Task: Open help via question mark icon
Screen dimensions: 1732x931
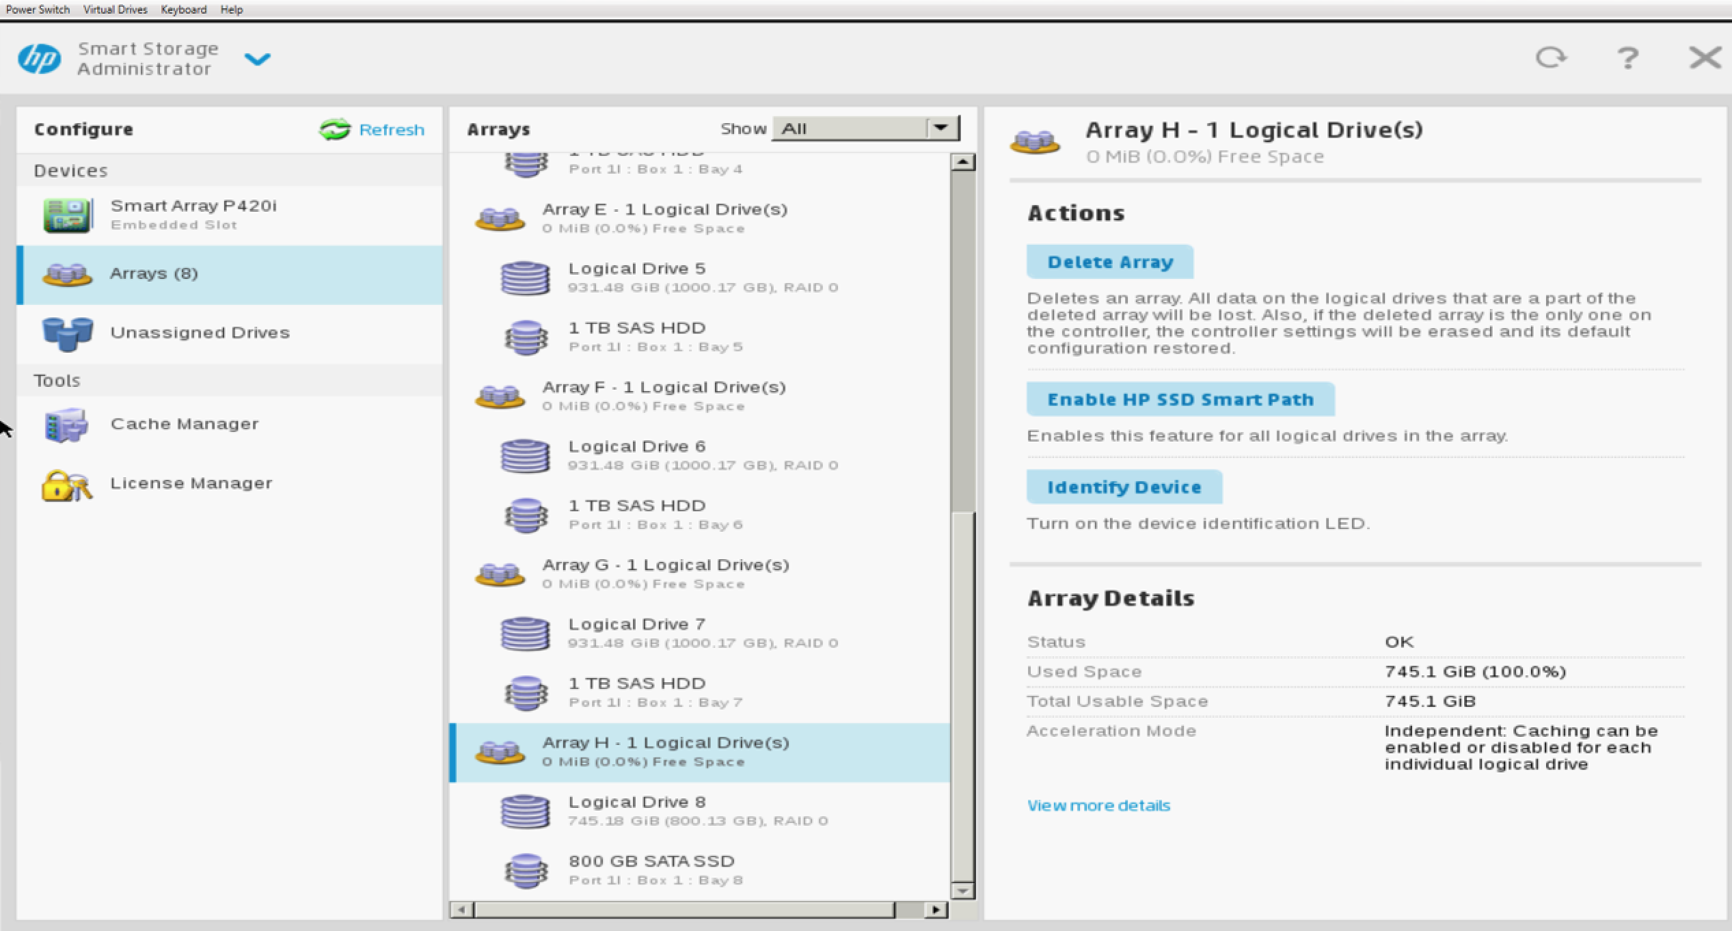Action: [1627, 58]
